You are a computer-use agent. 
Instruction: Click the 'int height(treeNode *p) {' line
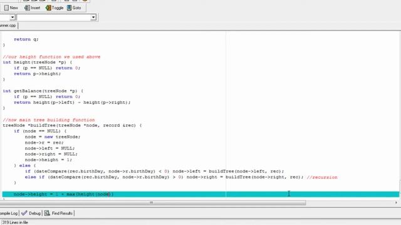[x=38, y=62]
